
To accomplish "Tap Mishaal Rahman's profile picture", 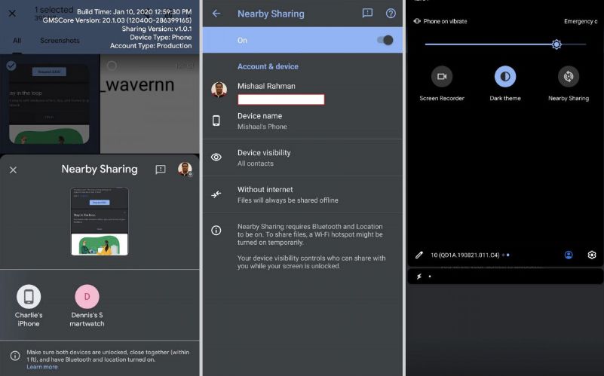I will pos(219,89).
